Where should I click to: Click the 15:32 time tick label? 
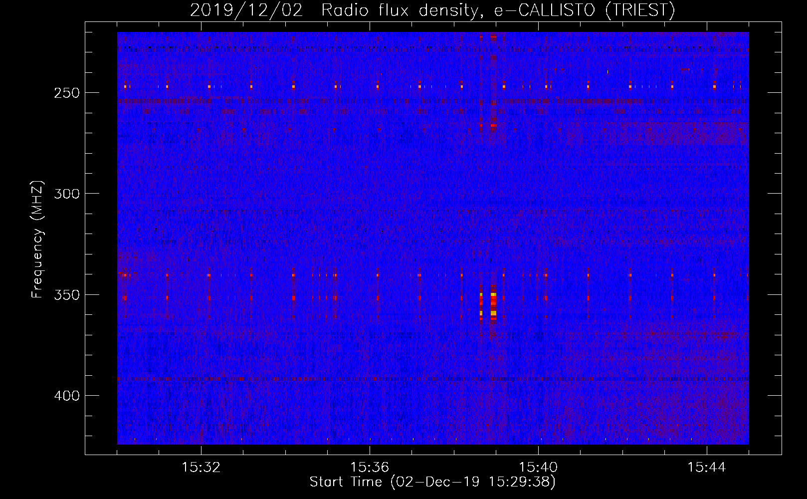coord(201,468)
